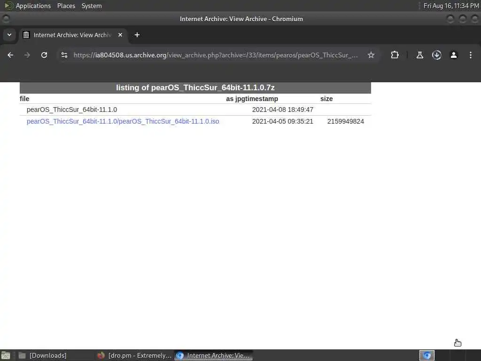This screenshot has width=481, height=361.
Task: Open the profile avatar icon
Action: 454,55
